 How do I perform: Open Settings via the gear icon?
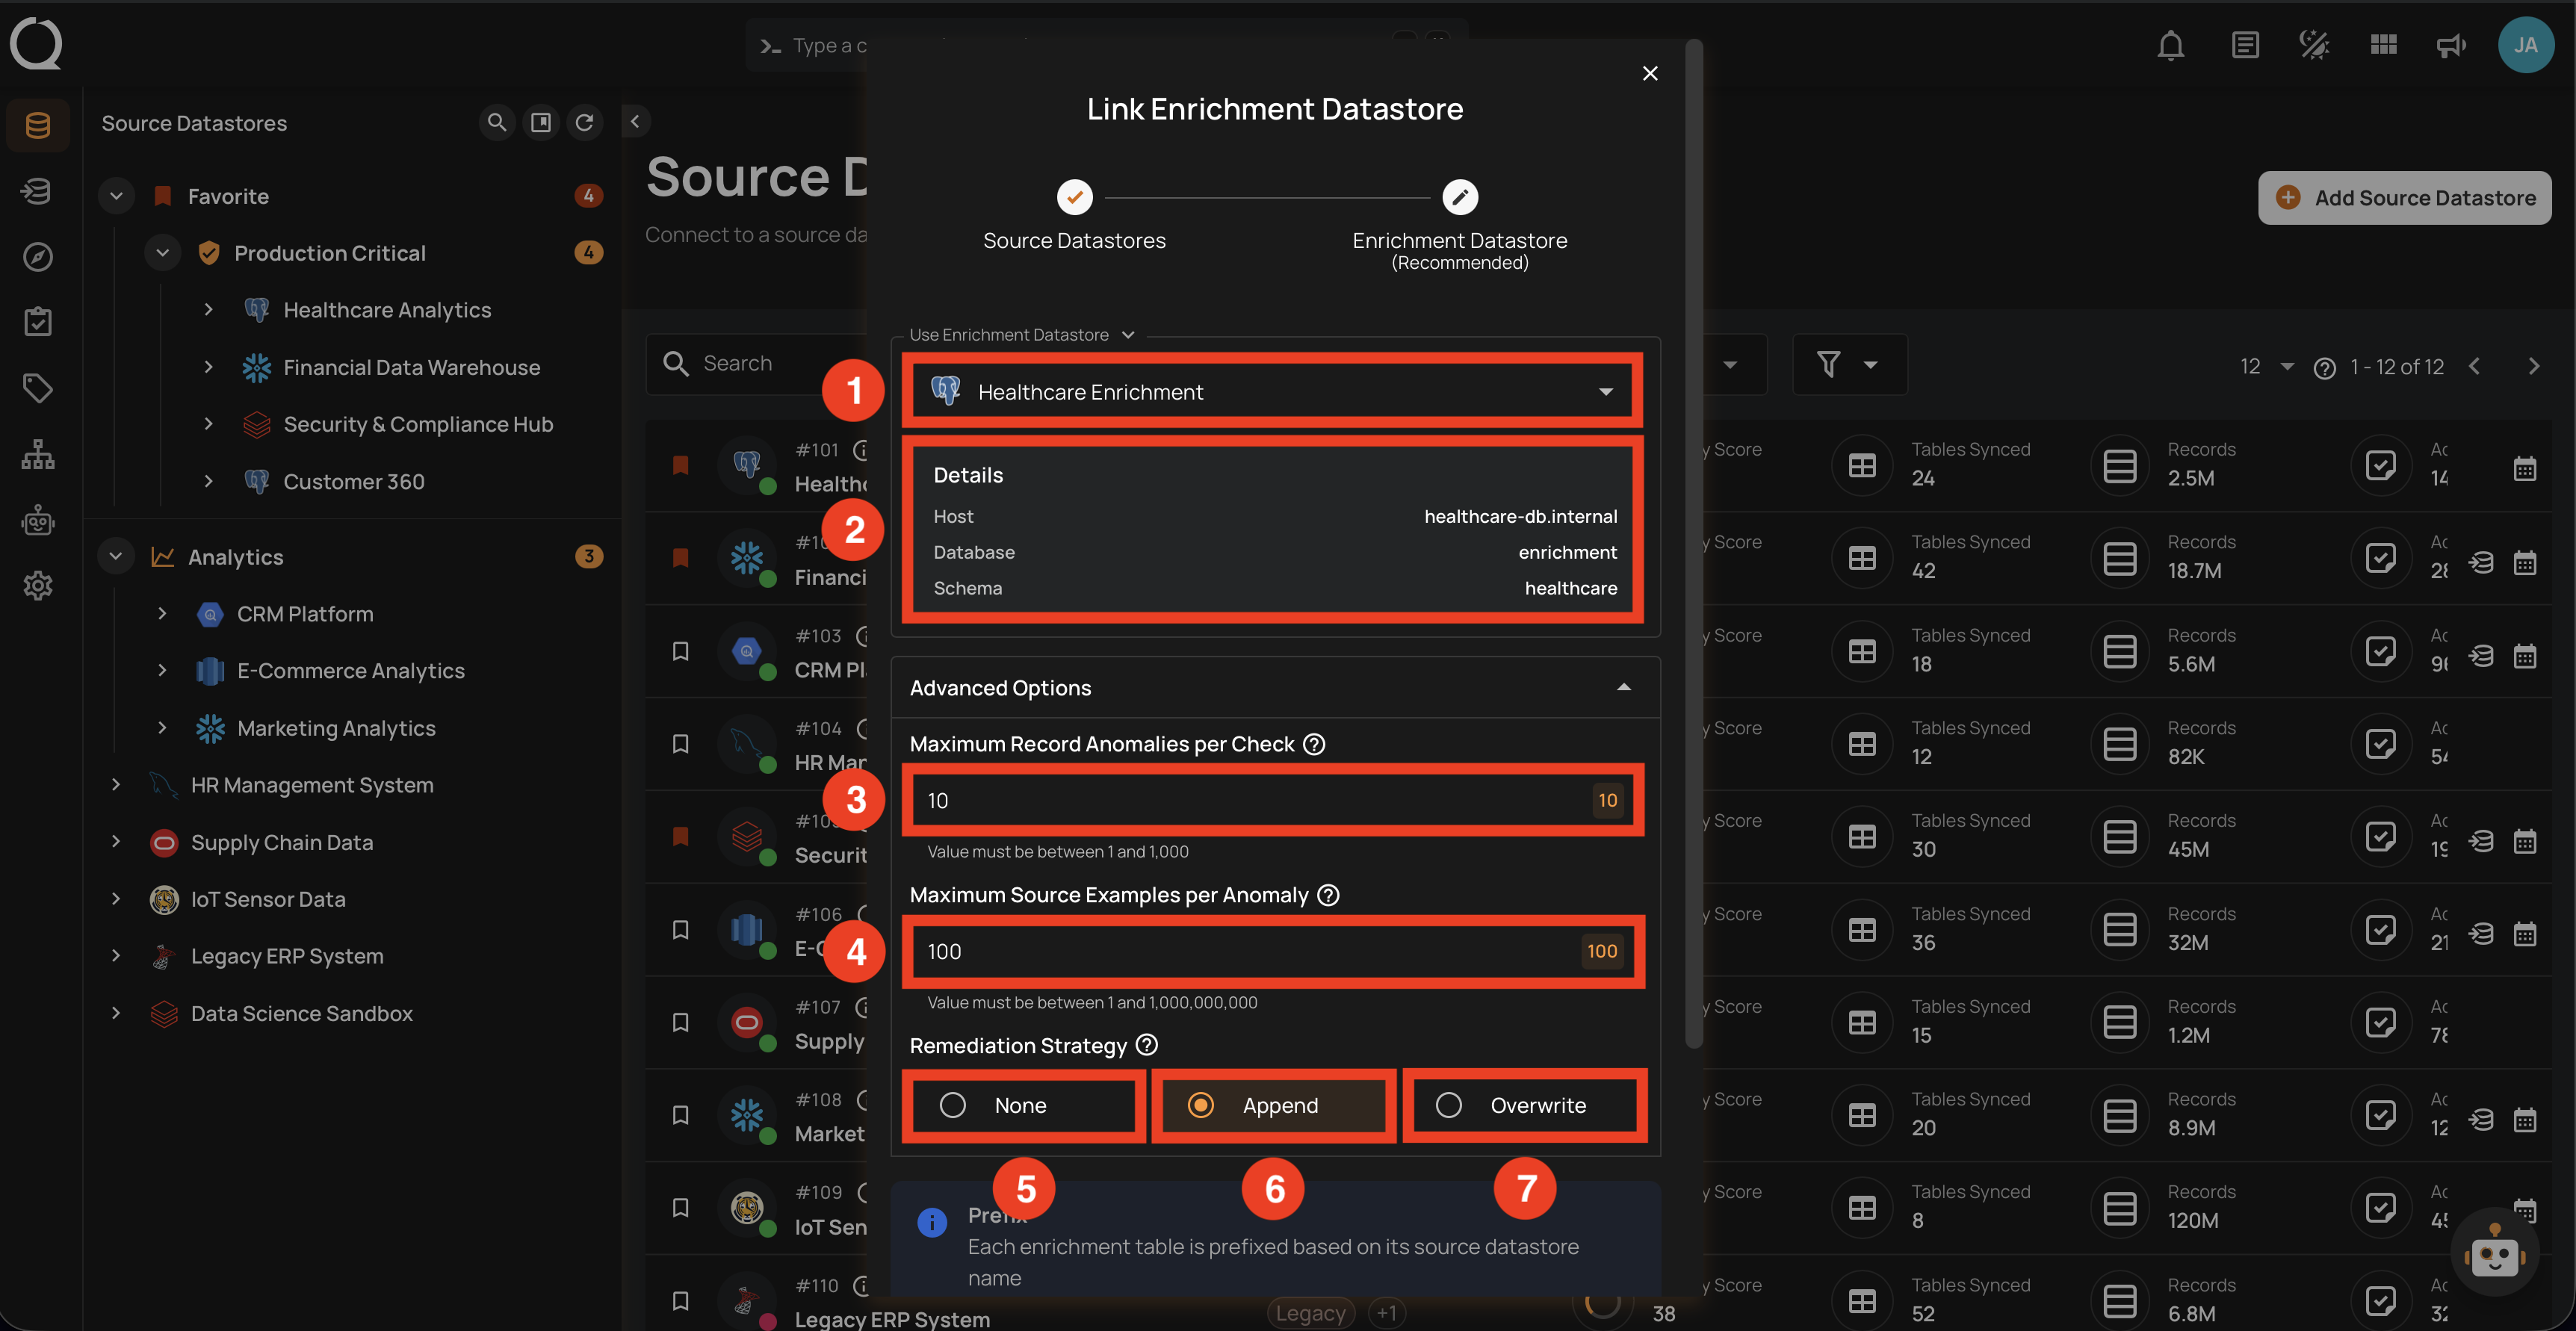pos(37,586)
